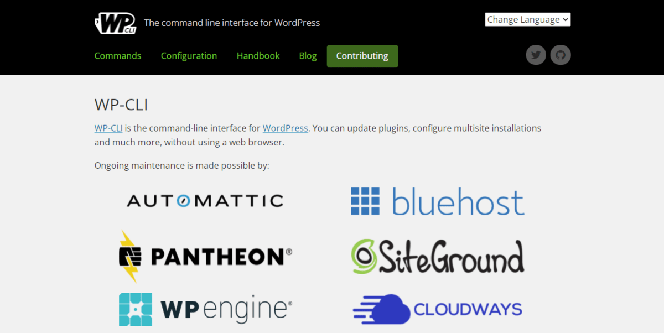Click the WP-CLI logo in header

[116, 23]
